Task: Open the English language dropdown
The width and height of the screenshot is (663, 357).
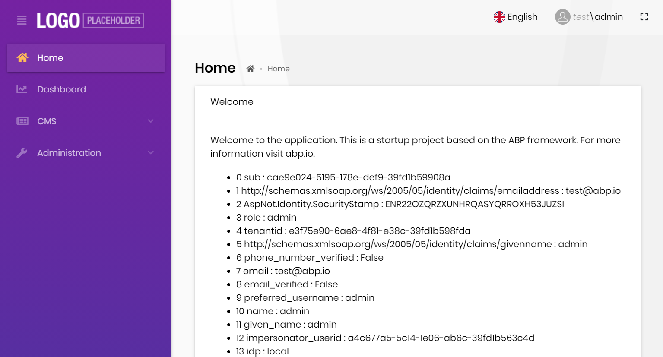Action: pos(516,16)
